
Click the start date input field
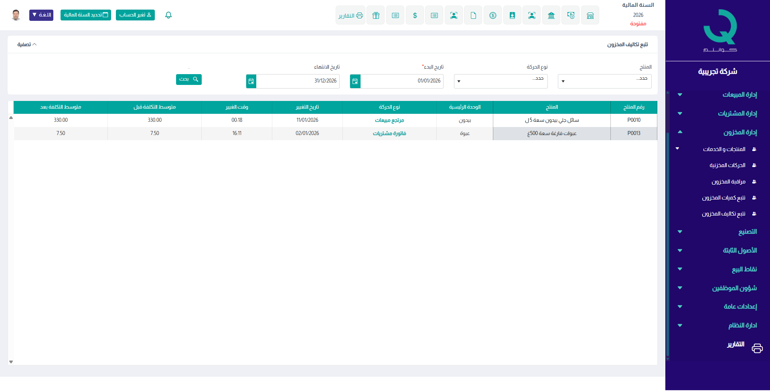[401, 81]
